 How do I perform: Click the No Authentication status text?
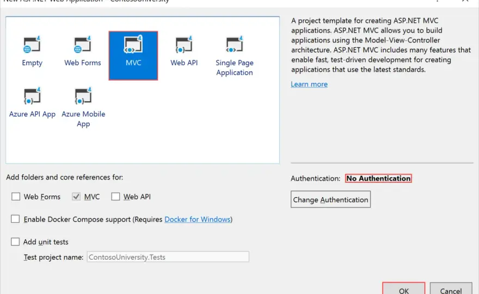coord(378,178)
